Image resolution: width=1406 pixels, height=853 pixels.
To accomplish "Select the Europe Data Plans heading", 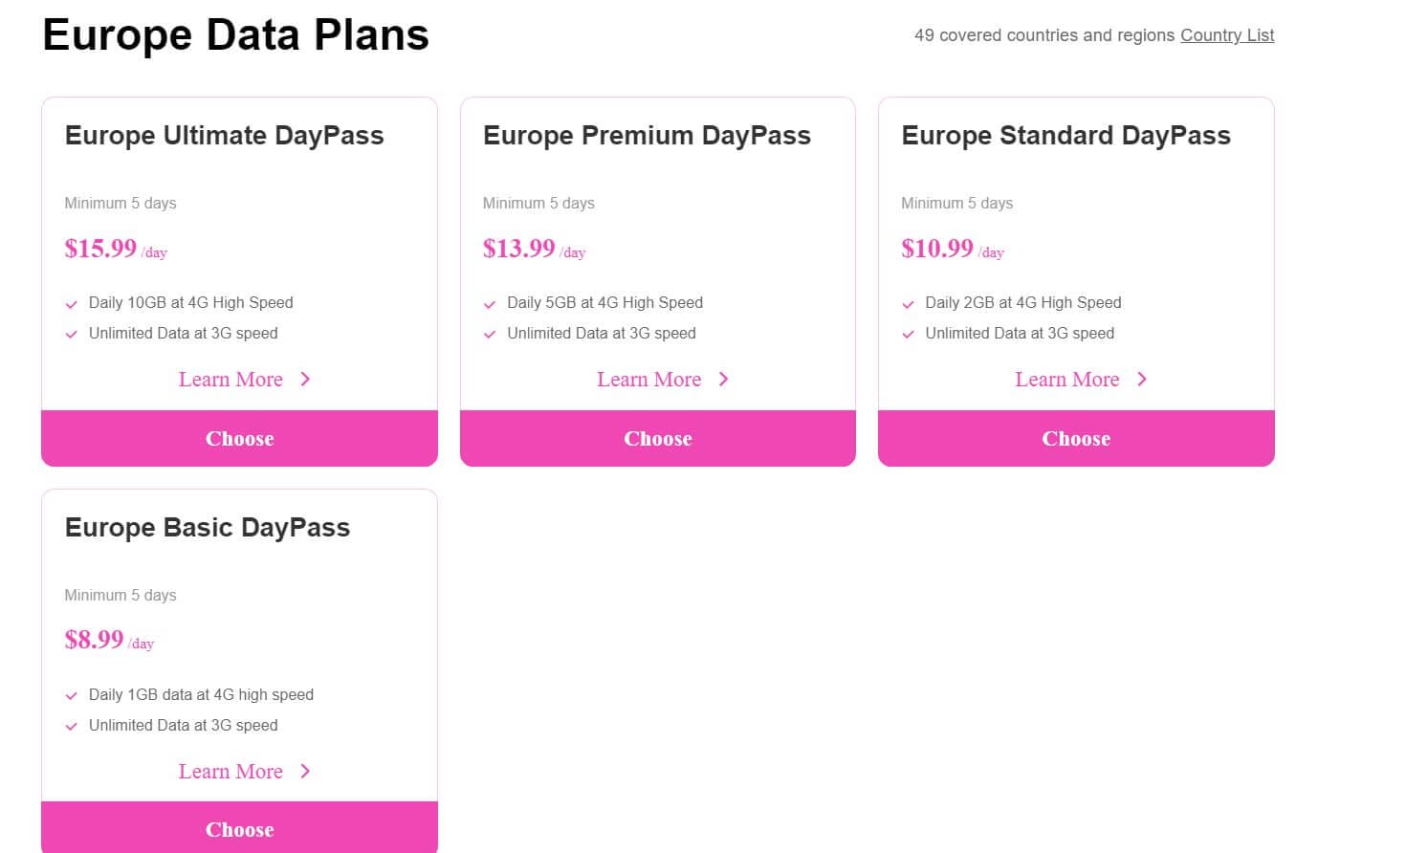I will [234, 34].
